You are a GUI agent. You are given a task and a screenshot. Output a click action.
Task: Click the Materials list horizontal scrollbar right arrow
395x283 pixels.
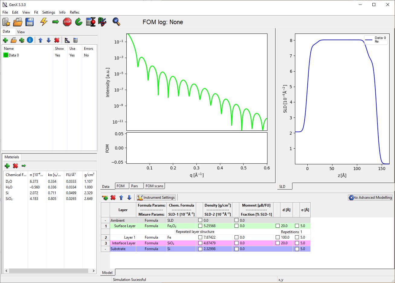click(94, 271)
